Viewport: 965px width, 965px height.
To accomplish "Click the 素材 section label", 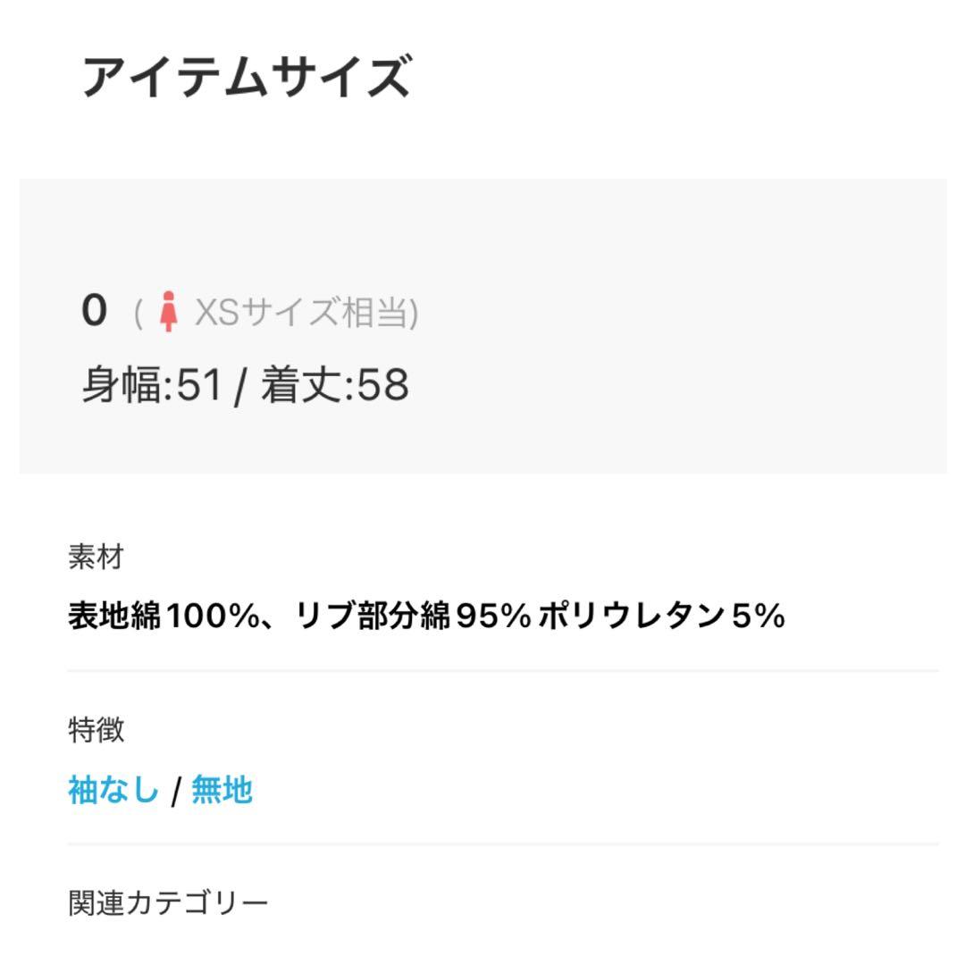I will 96,557.
